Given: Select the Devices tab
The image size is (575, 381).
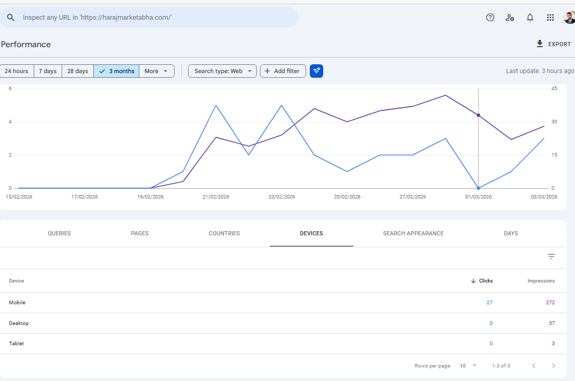Looking at the screenshot, I should [311, 233].
